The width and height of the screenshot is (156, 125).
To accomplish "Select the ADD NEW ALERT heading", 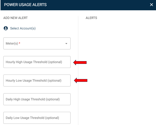I will click(x=15, y=18).
